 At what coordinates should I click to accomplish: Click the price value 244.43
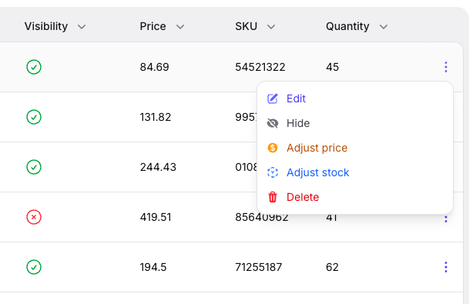pos(158,167)
